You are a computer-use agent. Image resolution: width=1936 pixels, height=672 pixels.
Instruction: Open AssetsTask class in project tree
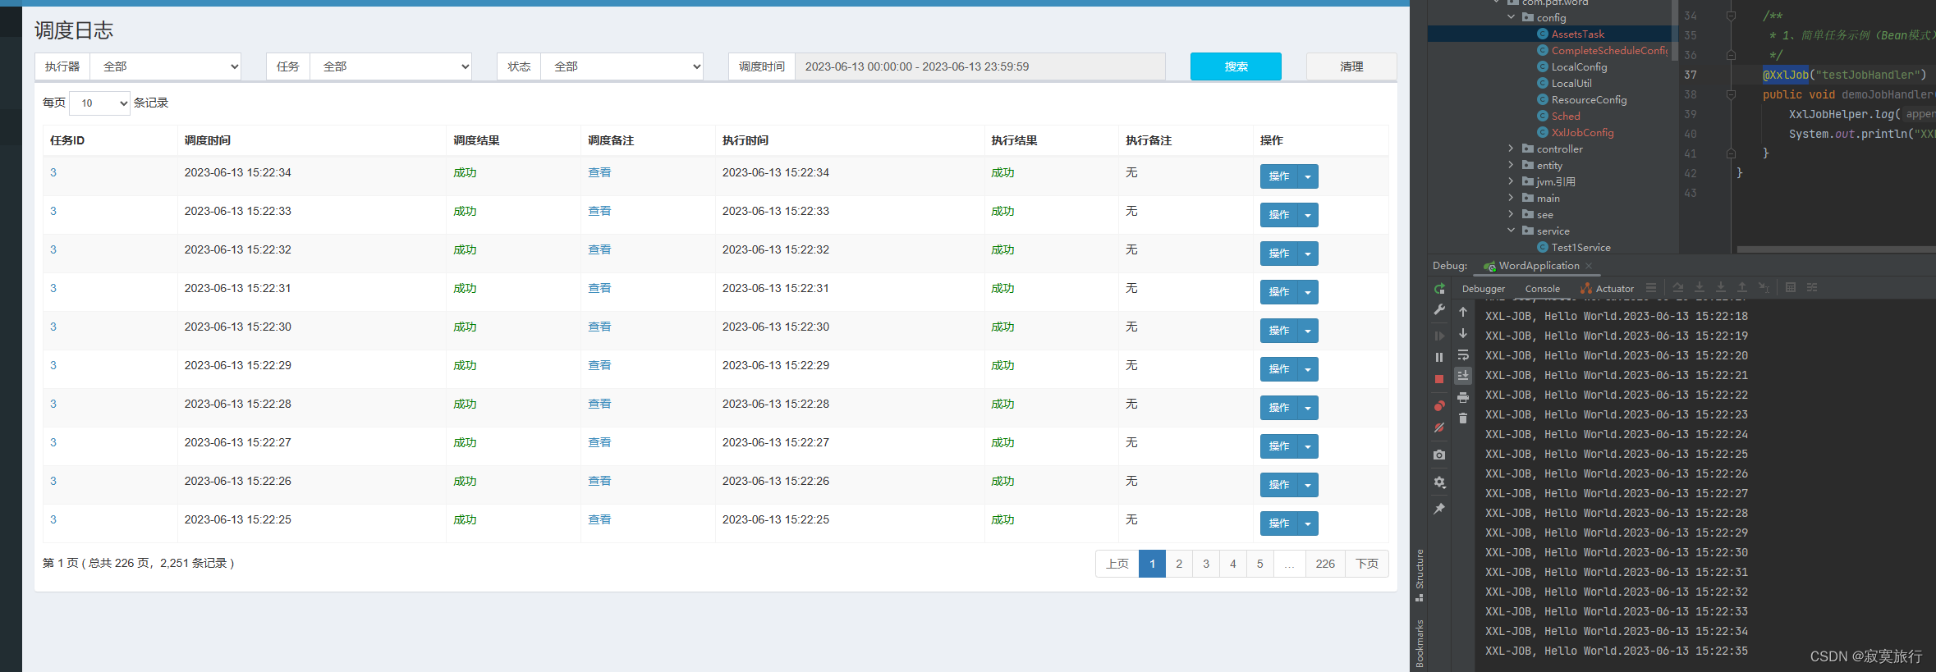[1578, 34]
